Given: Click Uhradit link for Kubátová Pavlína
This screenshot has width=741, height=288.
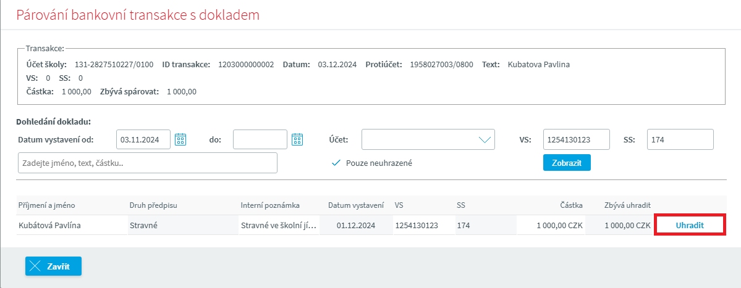Looking at the screenshot, I should (690, 225).
